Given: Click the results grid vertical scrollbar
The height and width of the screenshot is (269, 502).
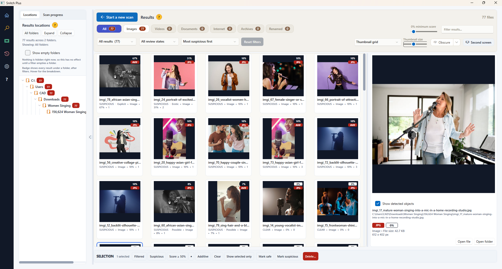Looking at the screenshot, I should (x=364, y=72).
